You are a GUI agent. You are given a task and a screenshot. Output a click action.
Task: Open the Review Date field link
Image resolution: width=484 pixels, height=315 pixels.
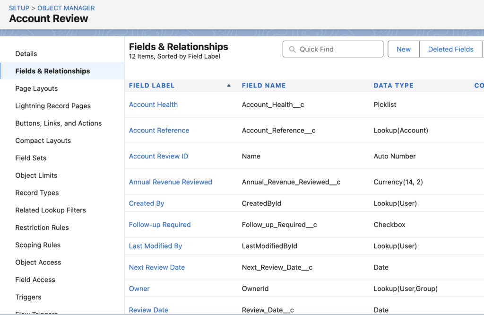click(x=148, y=310)
